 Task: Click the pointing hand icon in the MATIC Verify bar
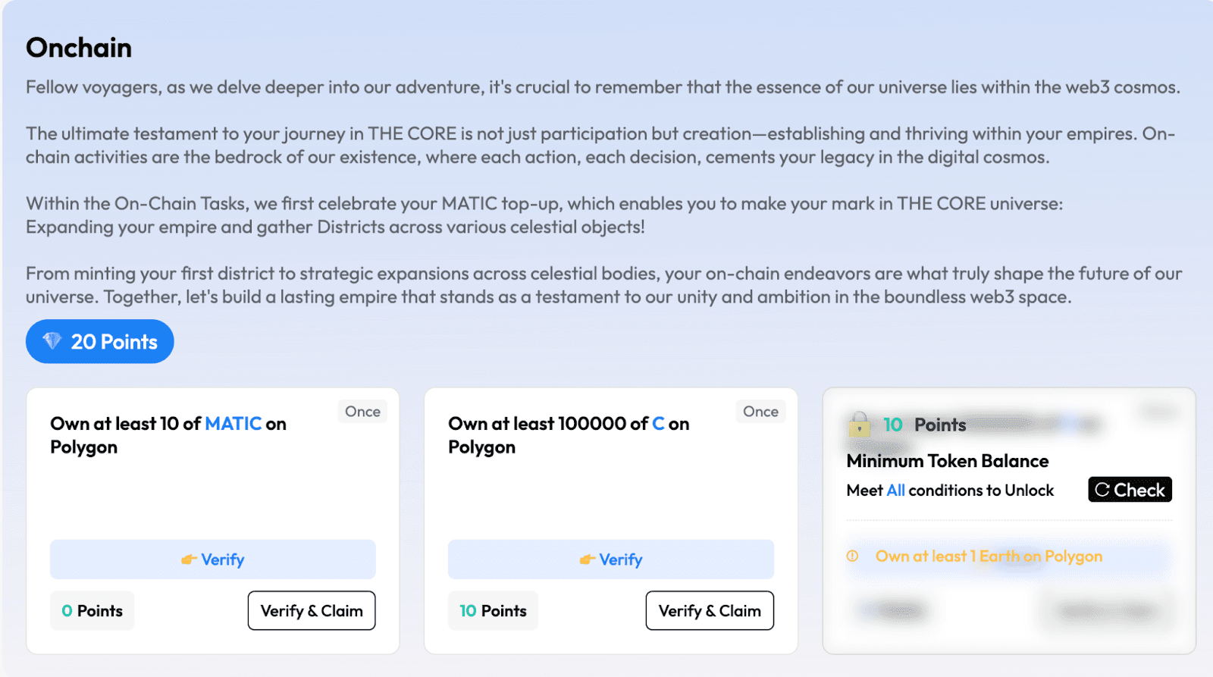pyautogui.click(x=189, y=559)
